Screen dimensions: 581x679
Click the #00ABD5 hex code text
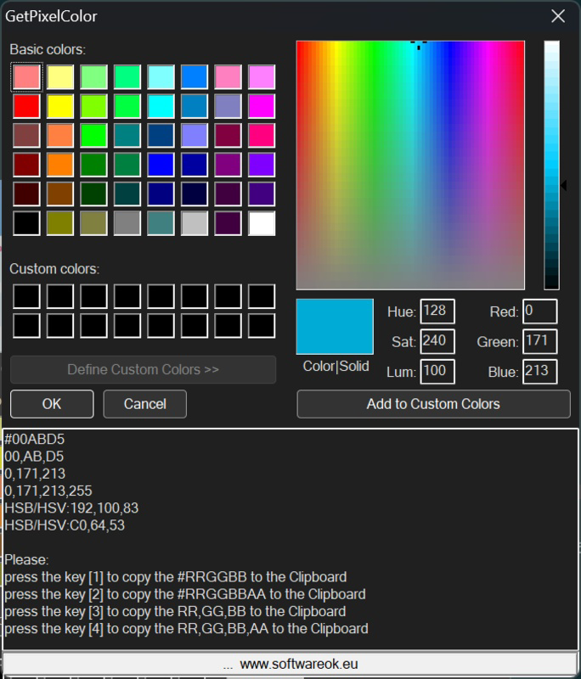35,439
